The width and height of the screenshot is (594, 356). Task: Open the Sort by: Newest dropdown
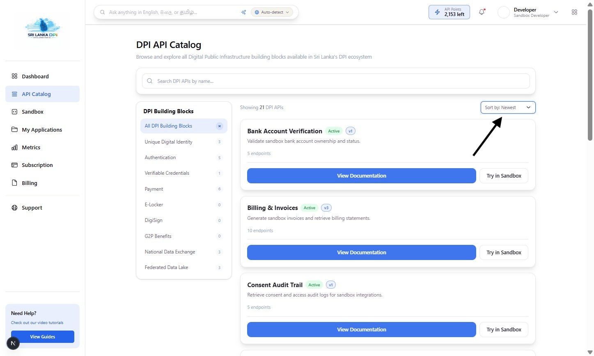coord(508,107)
